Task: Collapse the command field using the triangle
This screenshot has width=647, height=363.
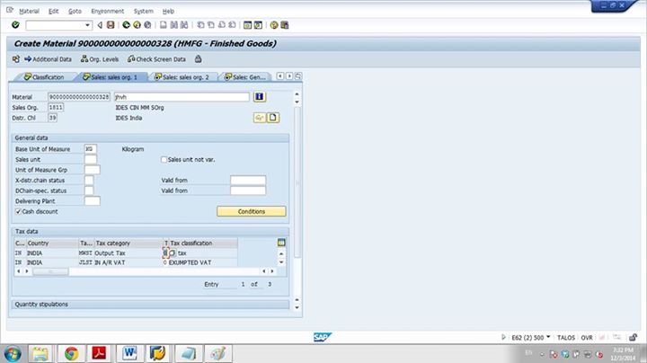Action: point(100,25)
